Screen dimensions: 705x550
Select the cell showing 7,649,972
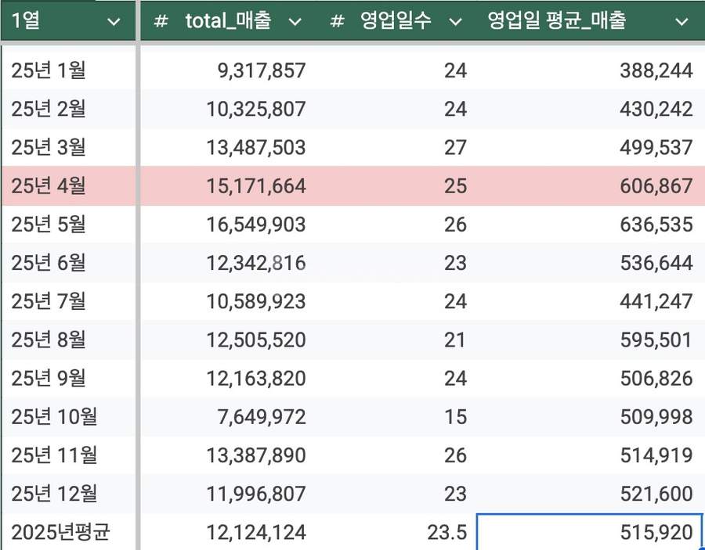(262, 417)
